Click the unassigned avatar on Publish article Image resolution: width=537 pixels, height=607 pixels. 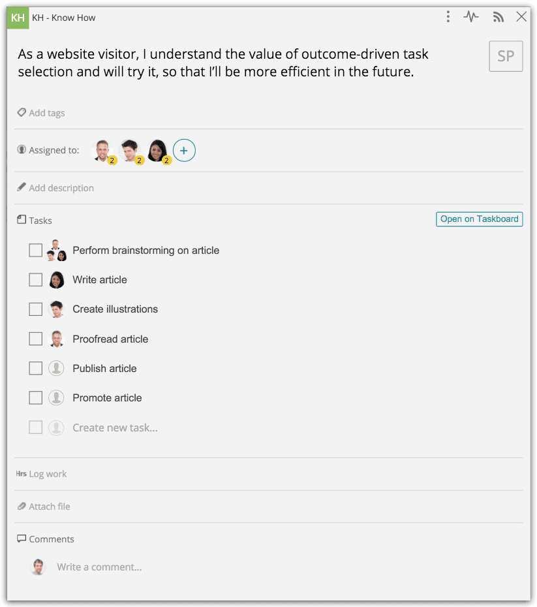[56, 368]
